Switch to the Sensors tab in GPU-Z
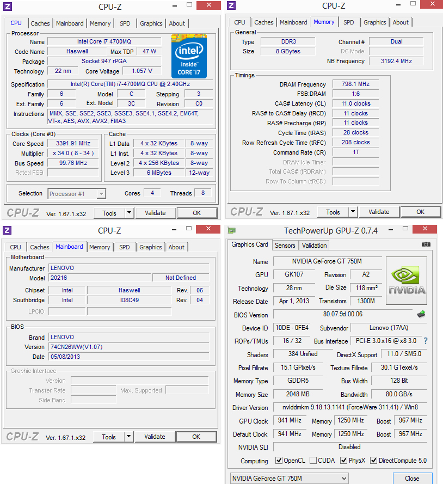Viewport: 443px width, 484px height. tap(285, 245)
